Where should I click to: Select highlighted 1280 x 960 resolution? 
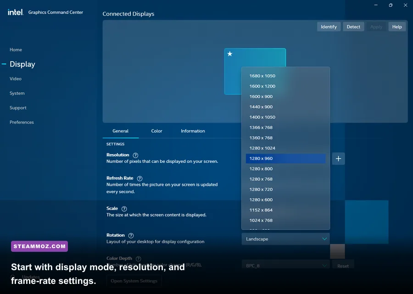point(285,158)
